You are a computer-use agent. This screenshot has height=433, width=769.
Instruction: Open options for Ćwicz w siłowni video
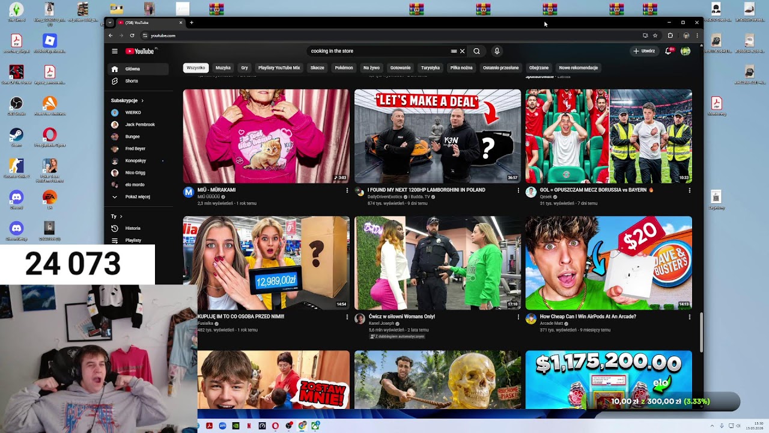518,317
